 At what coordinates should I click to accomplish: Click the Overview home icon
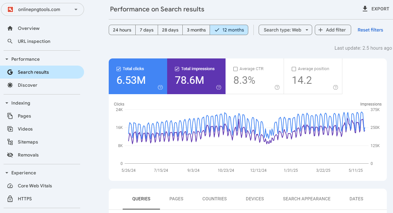10,28
